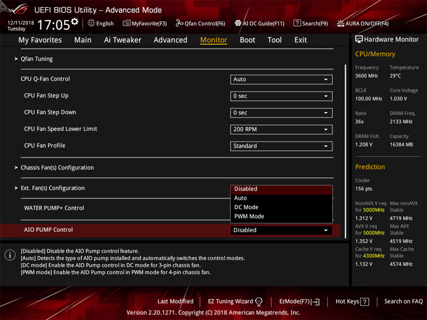
Task: Select the AIO PUMP Control row
Action: click(x=170, y=230)
